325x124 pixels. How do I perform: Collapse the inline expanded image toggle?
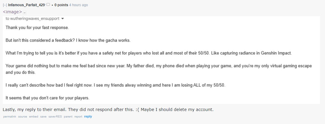[x=24, y=12]
